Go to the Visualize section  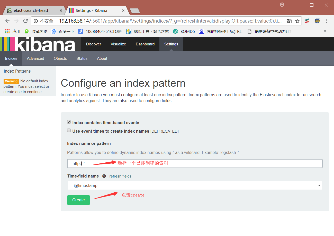click(x=118, y=44)
